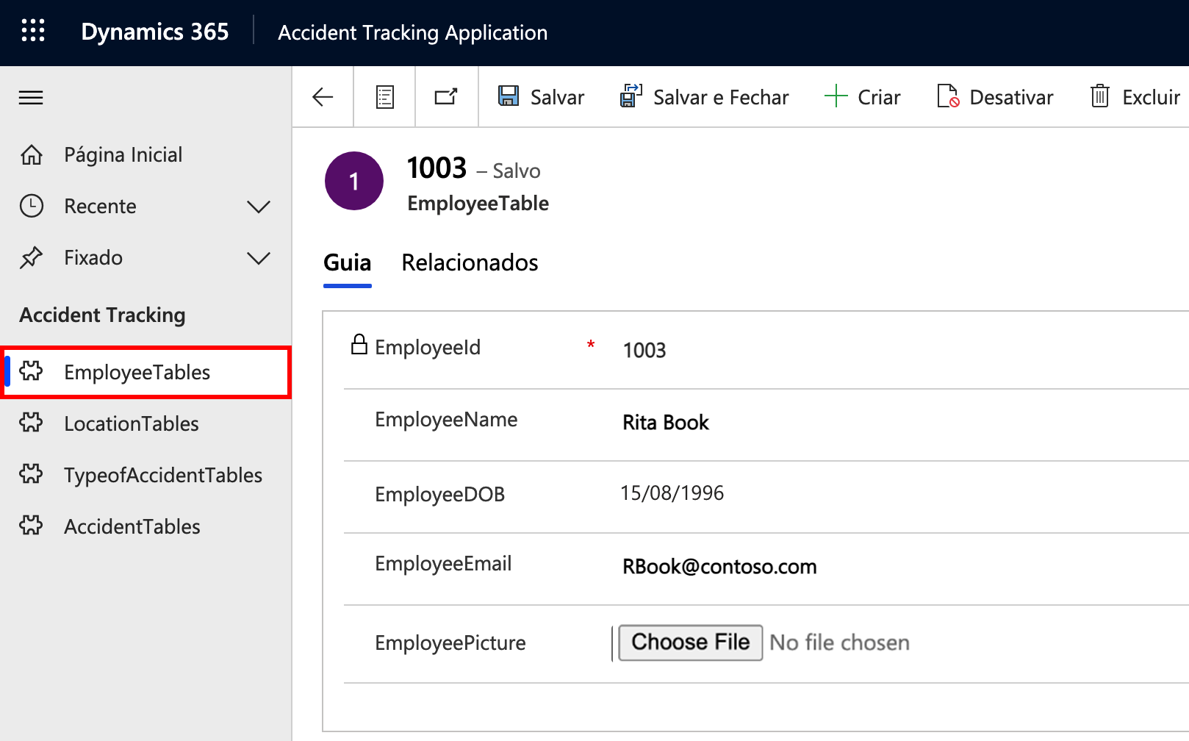
Task: Open the Relacionados tab
Action: 470,263
